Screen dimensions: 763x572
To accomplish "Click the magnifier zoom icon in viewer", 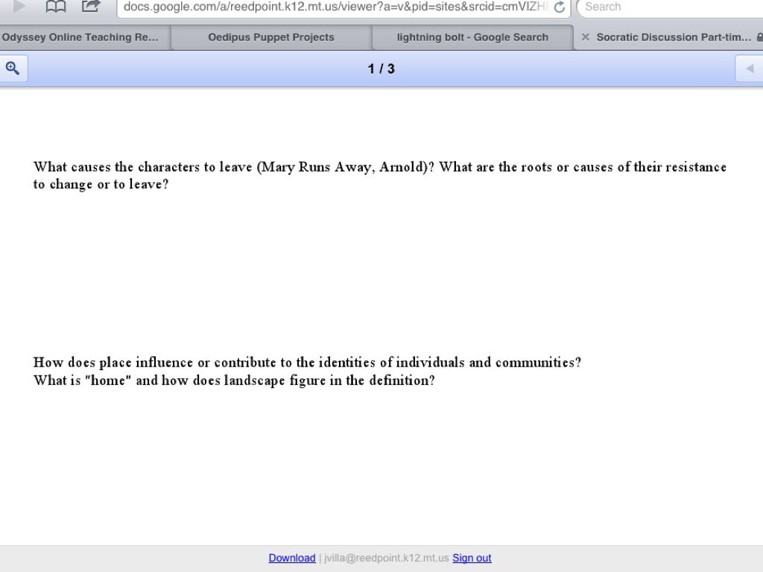I will click(13, 69).
